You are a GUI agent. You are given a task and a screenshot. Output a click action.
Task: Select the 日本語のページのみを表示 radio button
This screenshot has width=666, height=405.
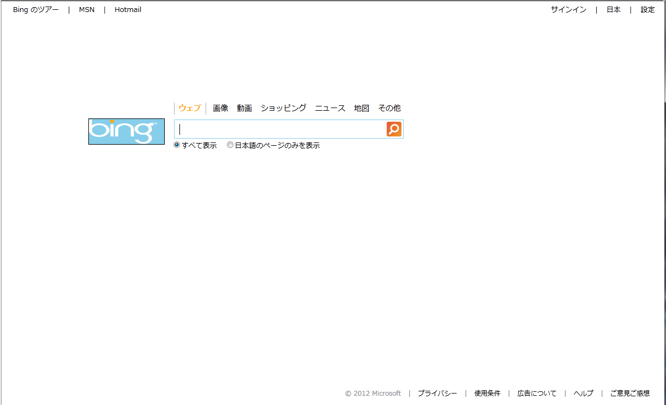point(230,145)
